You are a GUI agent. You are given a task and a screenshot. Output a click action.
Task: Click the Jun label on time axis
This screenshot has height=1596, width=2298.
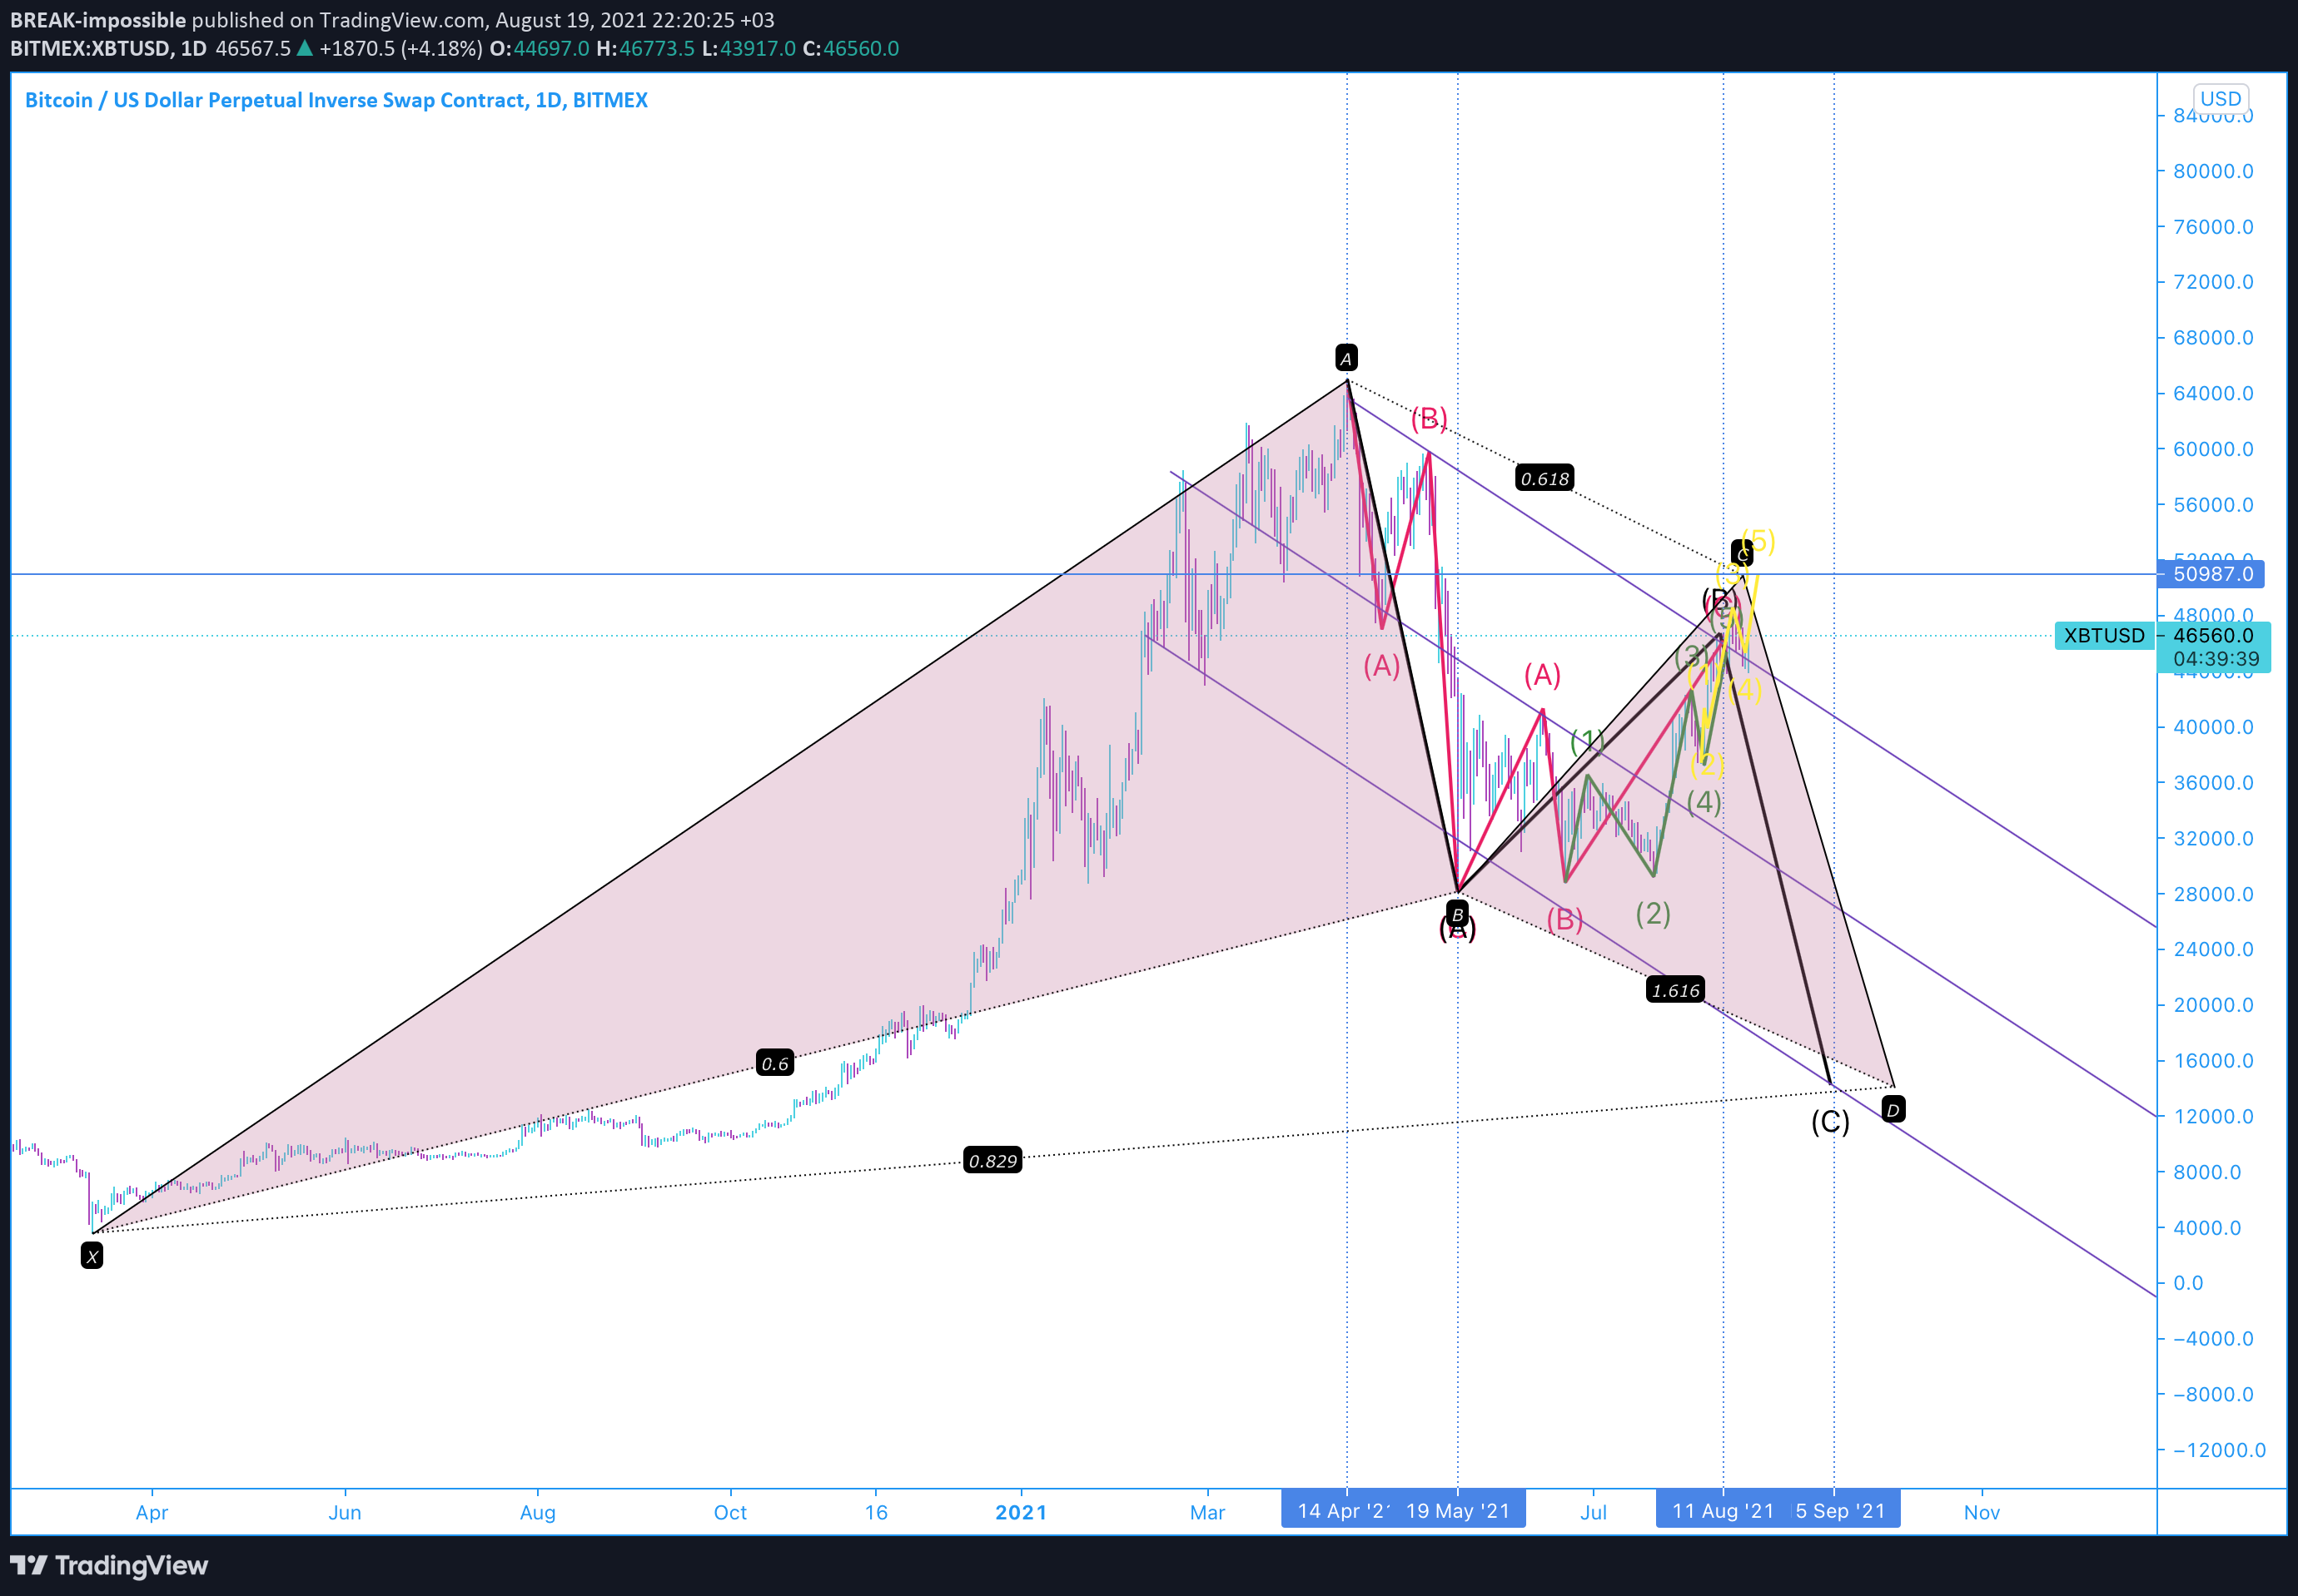click(x=346, y=1512)
